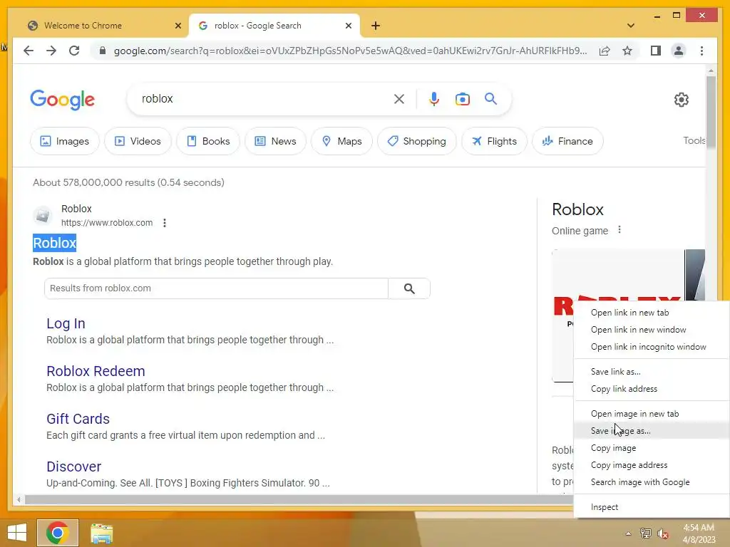Start voice search with the microphone icon
Screen dimensions: 730x547
tap(434, 98)
